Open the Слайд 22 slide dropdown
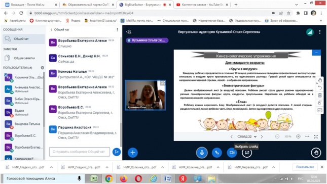 coord(247,136)
